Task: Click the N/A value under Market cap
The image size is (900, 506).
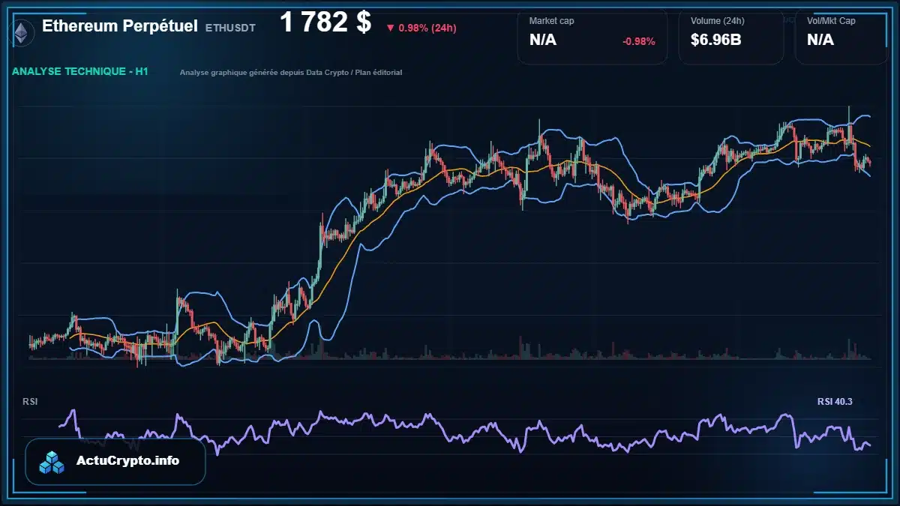Action: point(543,40)
